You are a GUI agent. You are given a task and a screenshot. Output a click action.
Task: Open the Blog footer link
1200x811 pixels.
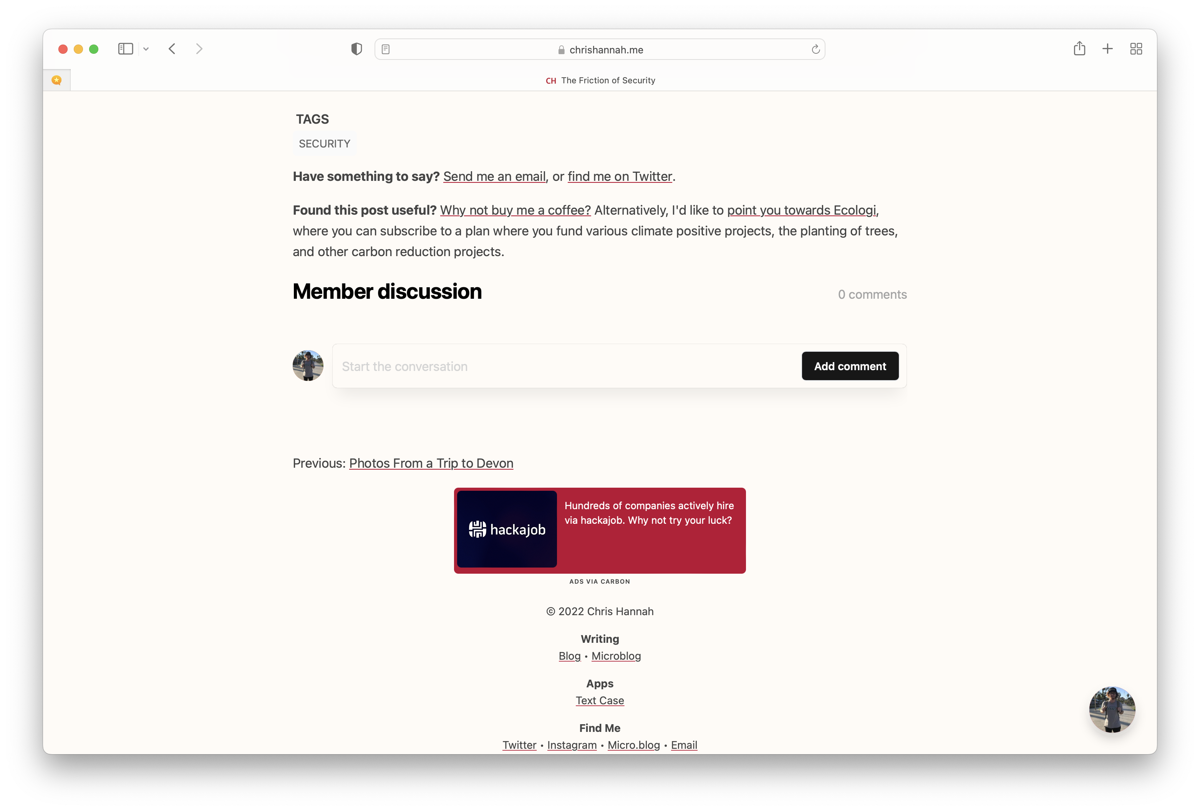[570, 655]
